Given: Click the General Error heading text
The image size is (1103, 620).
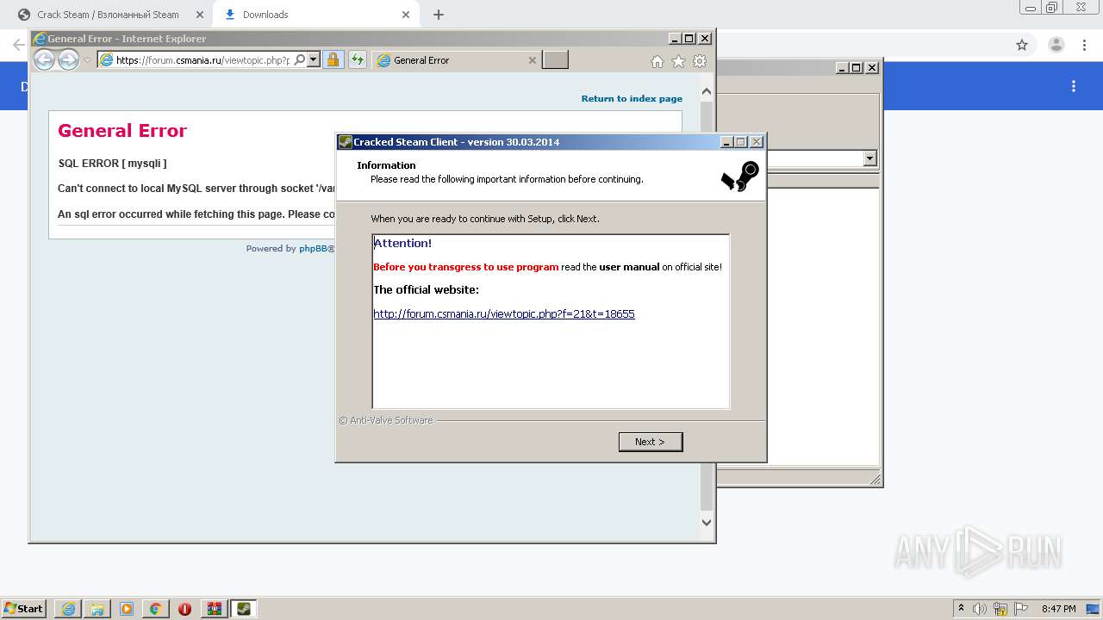Looking at the screenshot, I should click(x=122, y=131).
